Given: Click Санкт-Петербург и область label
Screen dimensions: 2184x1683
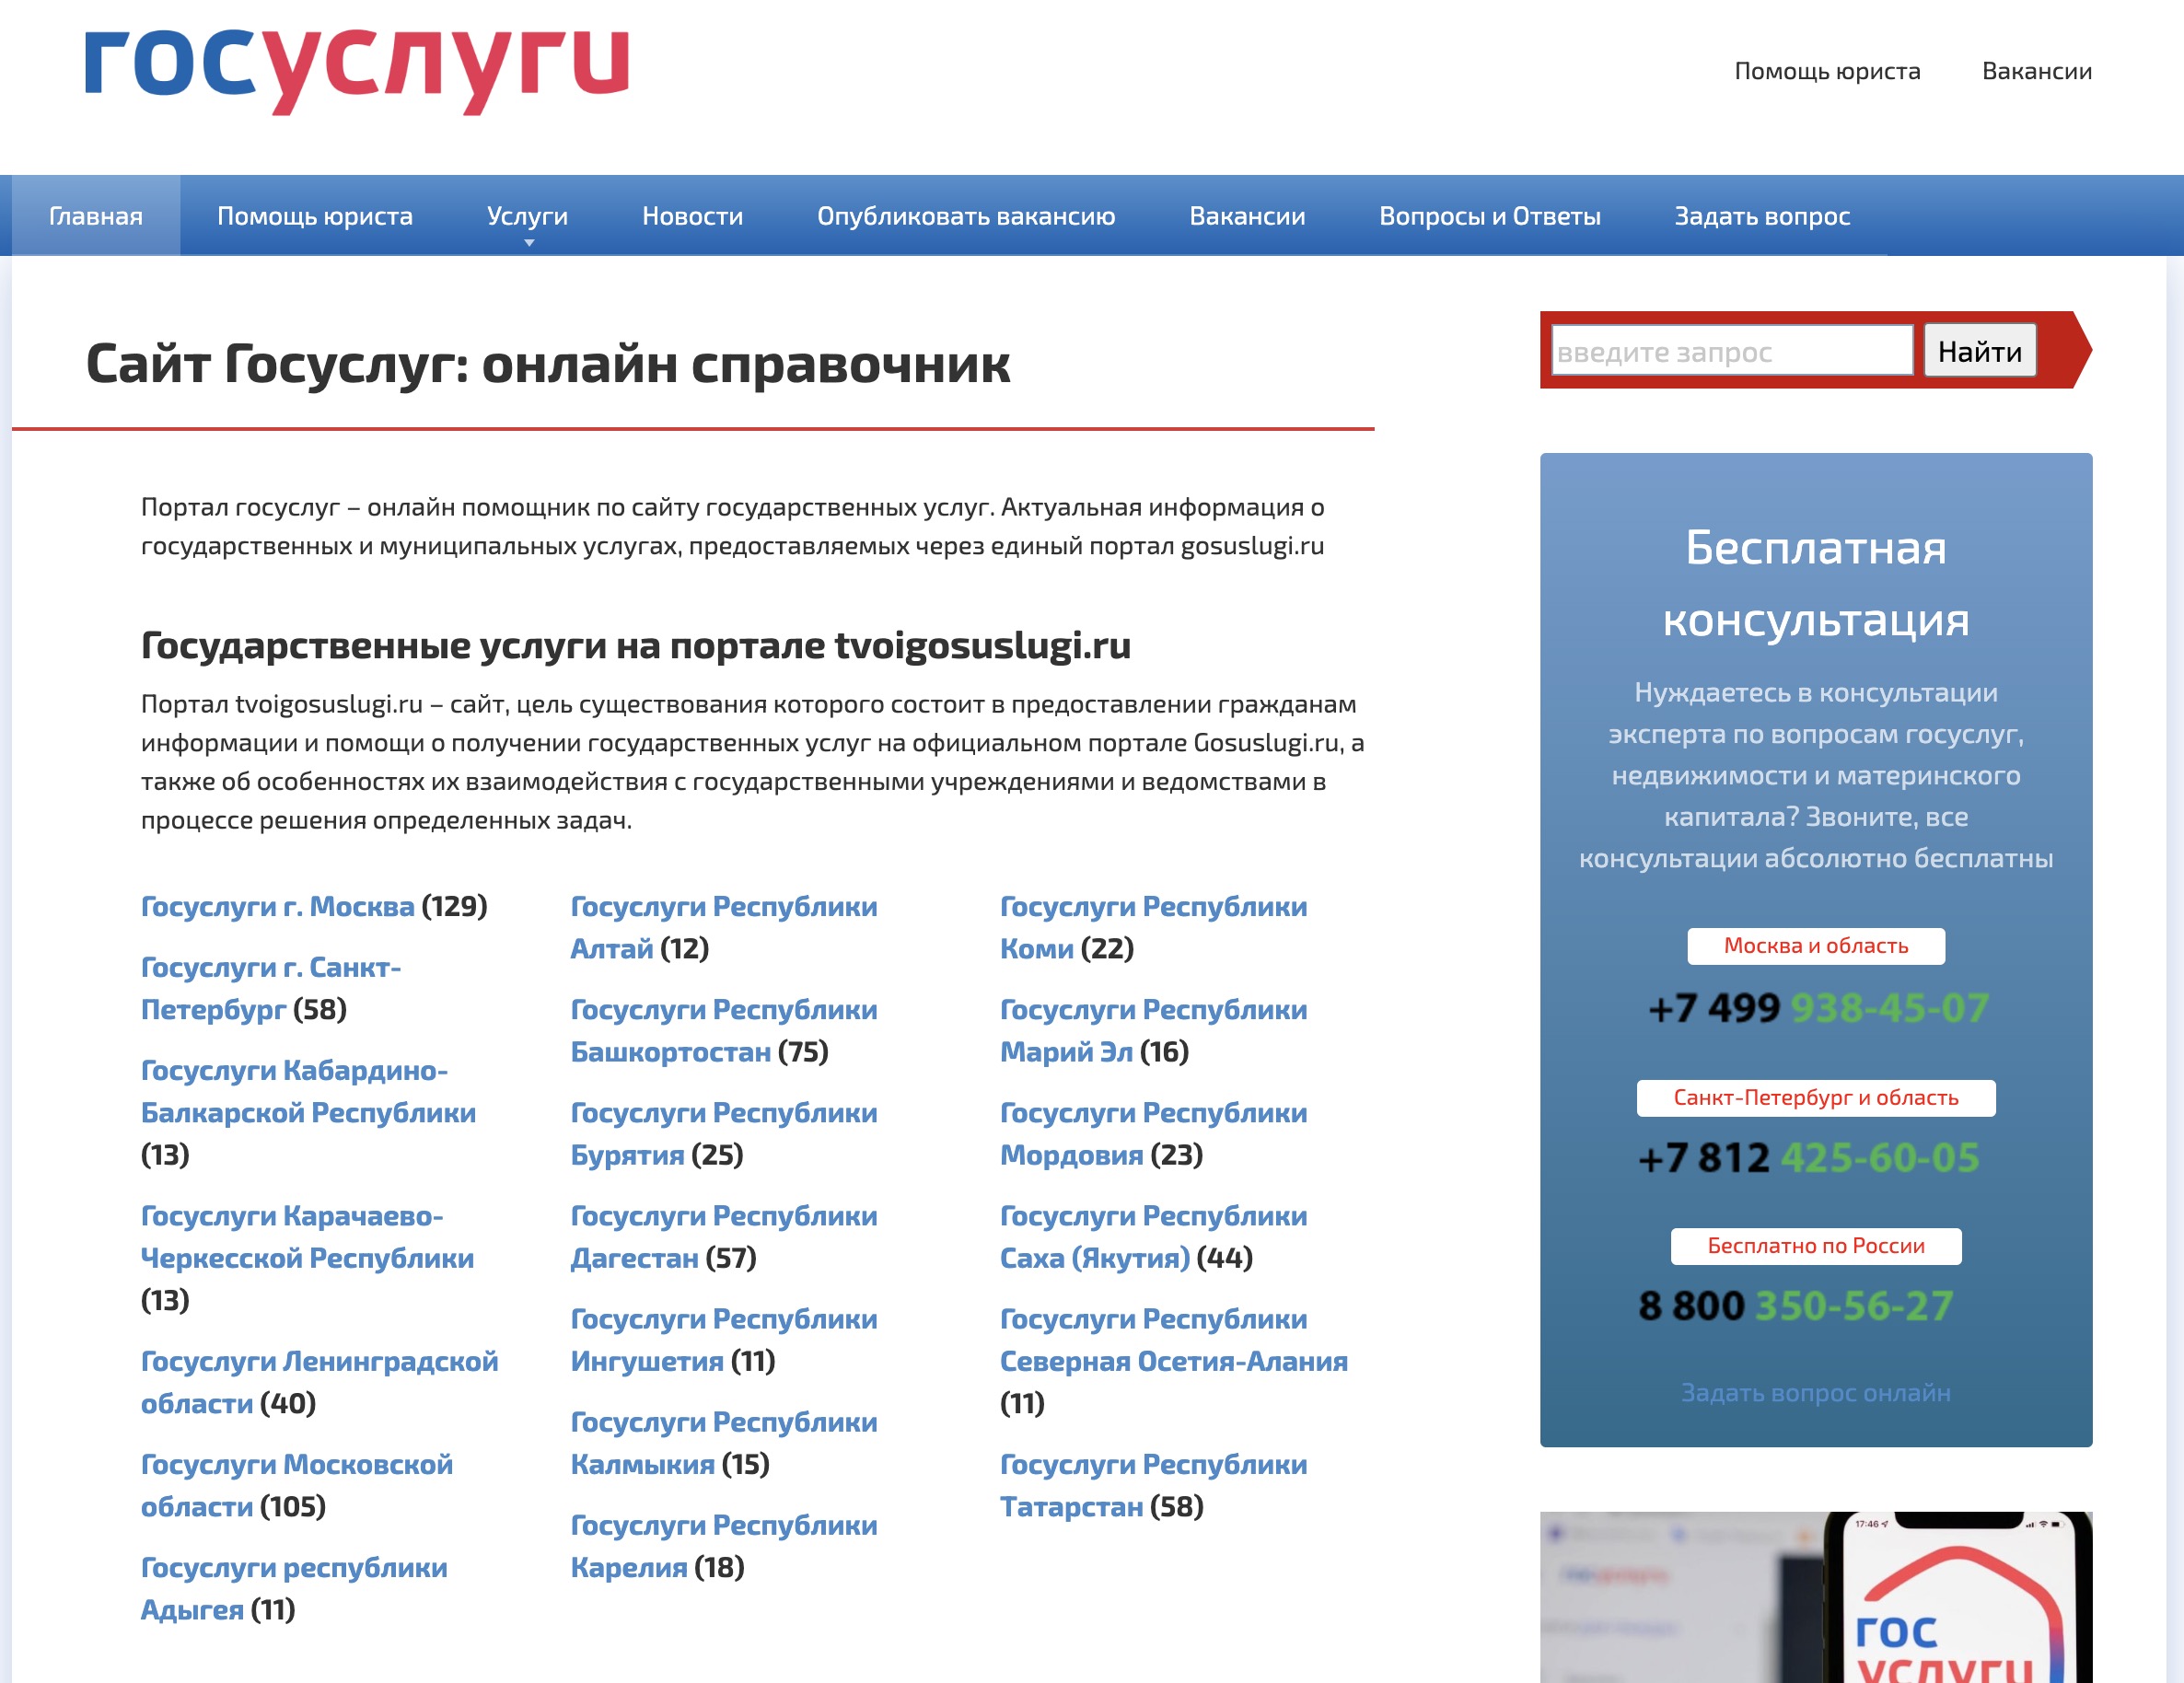Looking at the screenshot, I should point(1816,1098).
